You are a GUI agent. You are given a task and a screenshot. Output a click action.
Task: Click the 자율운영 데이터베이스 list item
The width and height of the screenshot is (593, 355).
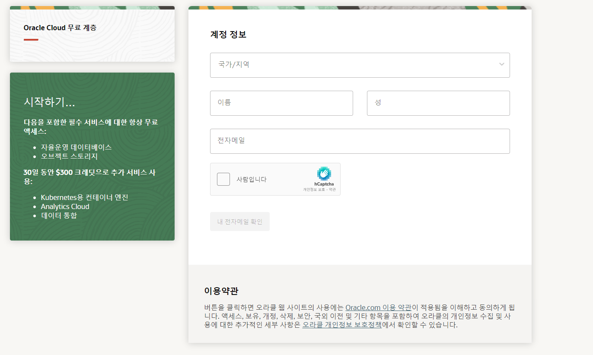[x=77, y=147]
